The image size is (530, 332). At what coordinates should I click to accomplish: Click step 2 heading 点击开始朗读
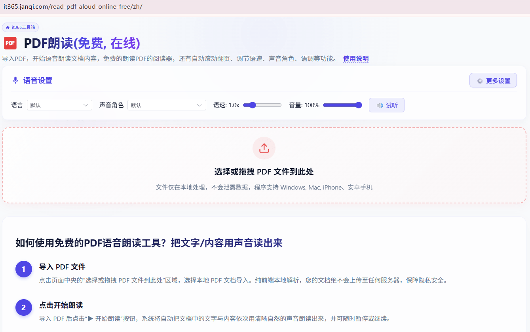(x=61, y=305)
